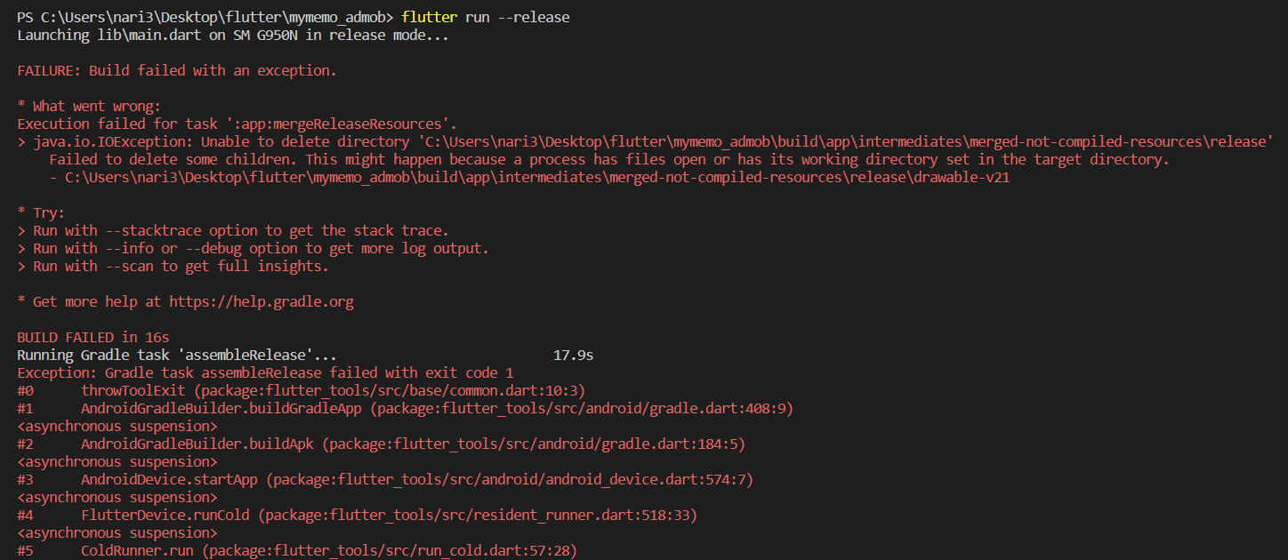Screen dimensions: 1288x560
Task: Click the drawable-v21 directory path line
Action: point(529,178)
